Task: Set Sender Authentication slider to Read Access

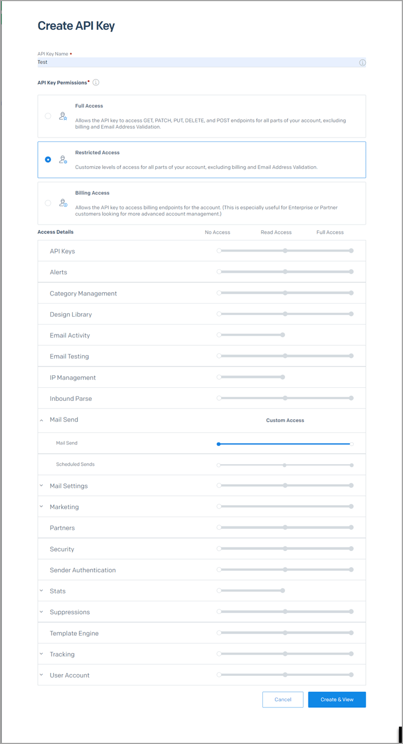Action: [285, 569]
